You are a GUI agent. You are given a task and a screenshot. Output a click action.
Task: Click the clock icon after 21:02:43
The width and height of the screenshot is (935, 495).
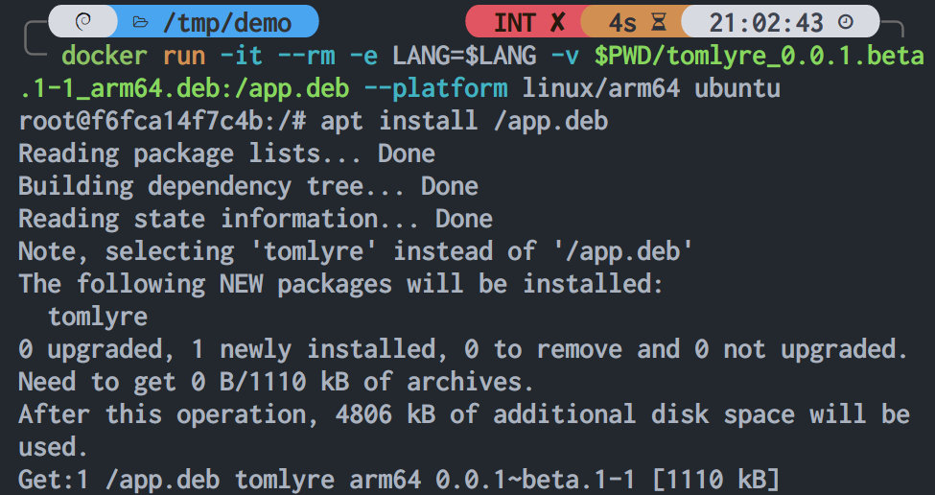click(846, 23)
